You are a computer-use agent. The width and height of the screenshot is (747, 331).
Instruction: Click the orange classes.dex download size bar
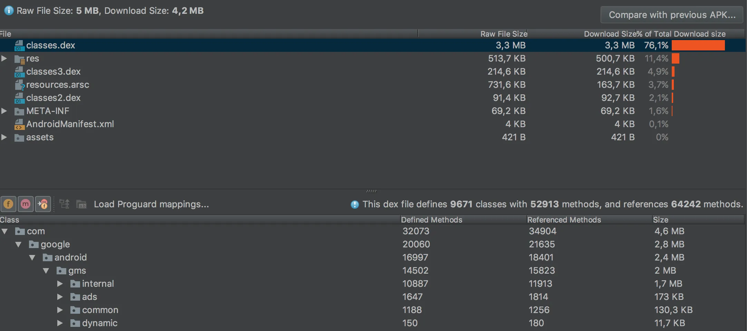point(698,45)
